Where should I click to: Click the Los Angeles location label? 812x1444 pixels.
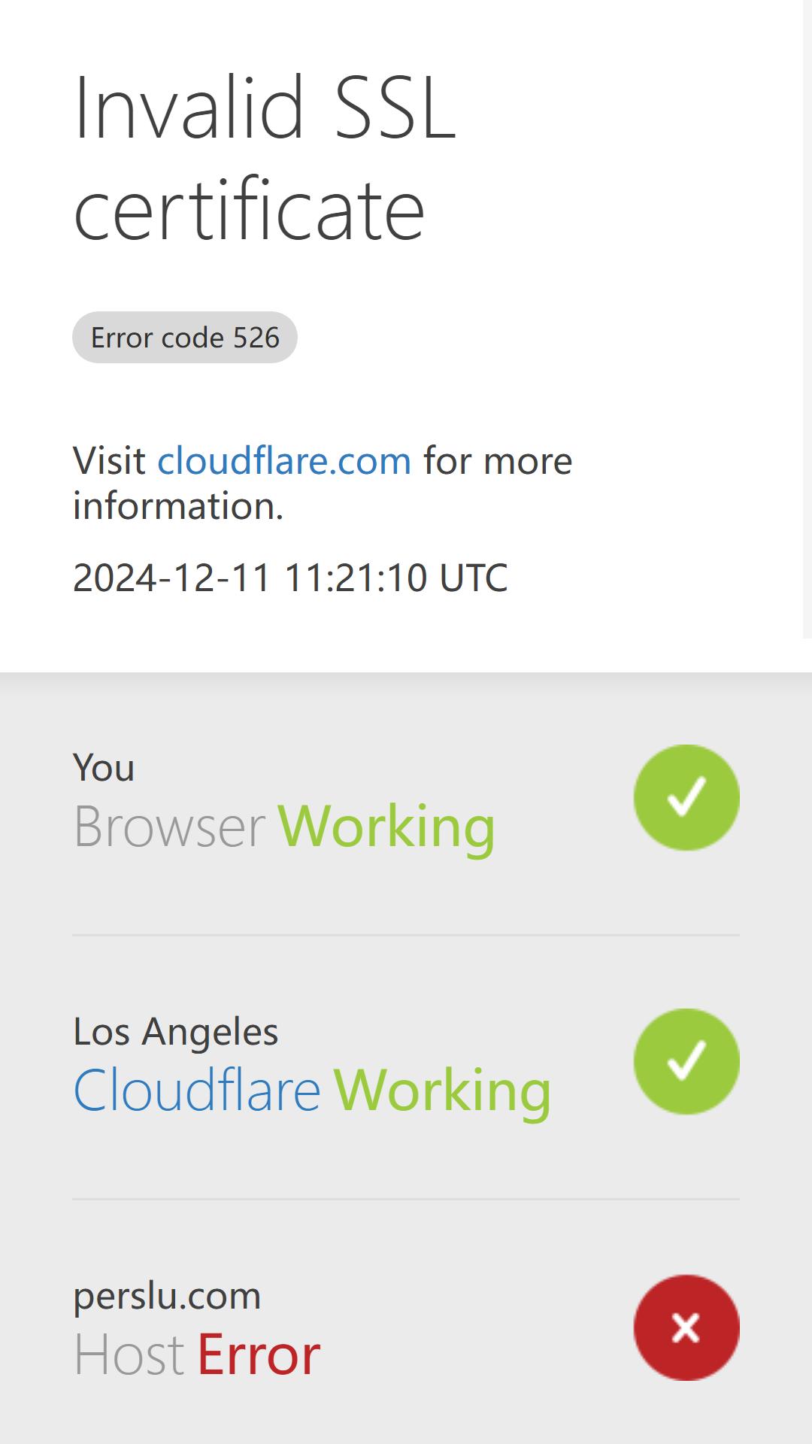tap(176, 1032)
